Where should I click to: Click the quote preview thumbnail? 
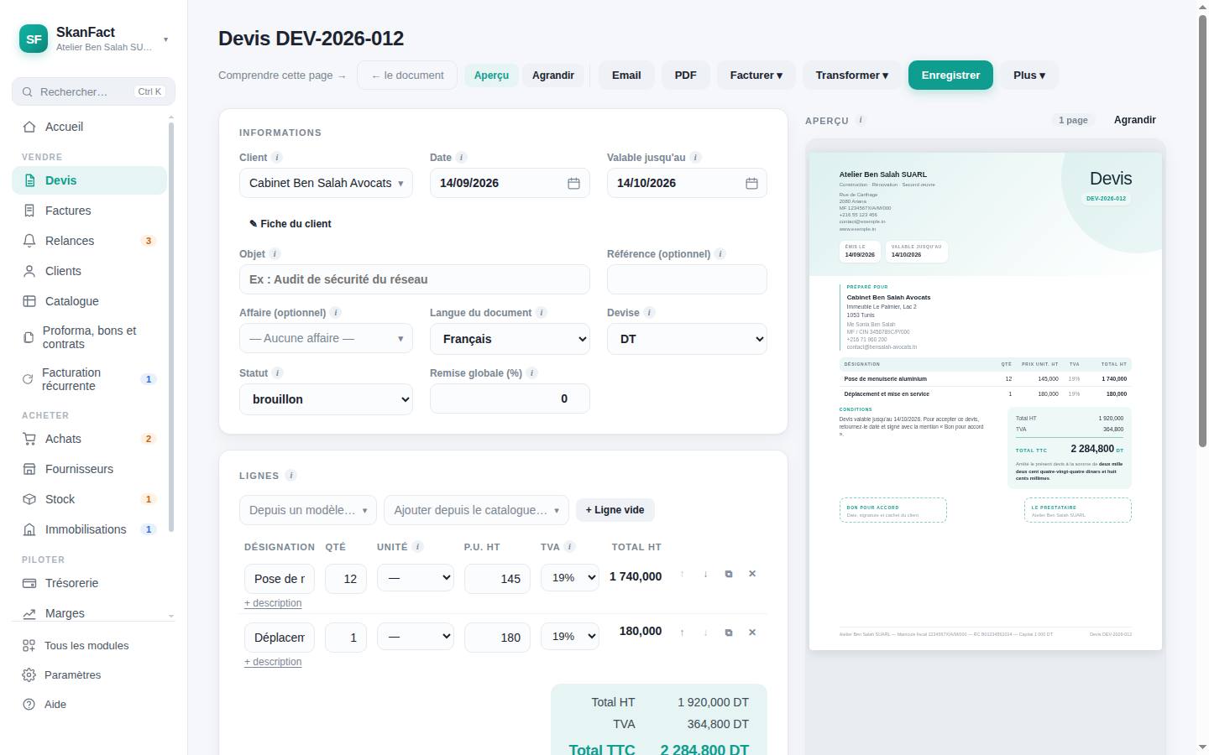[986, 401]
